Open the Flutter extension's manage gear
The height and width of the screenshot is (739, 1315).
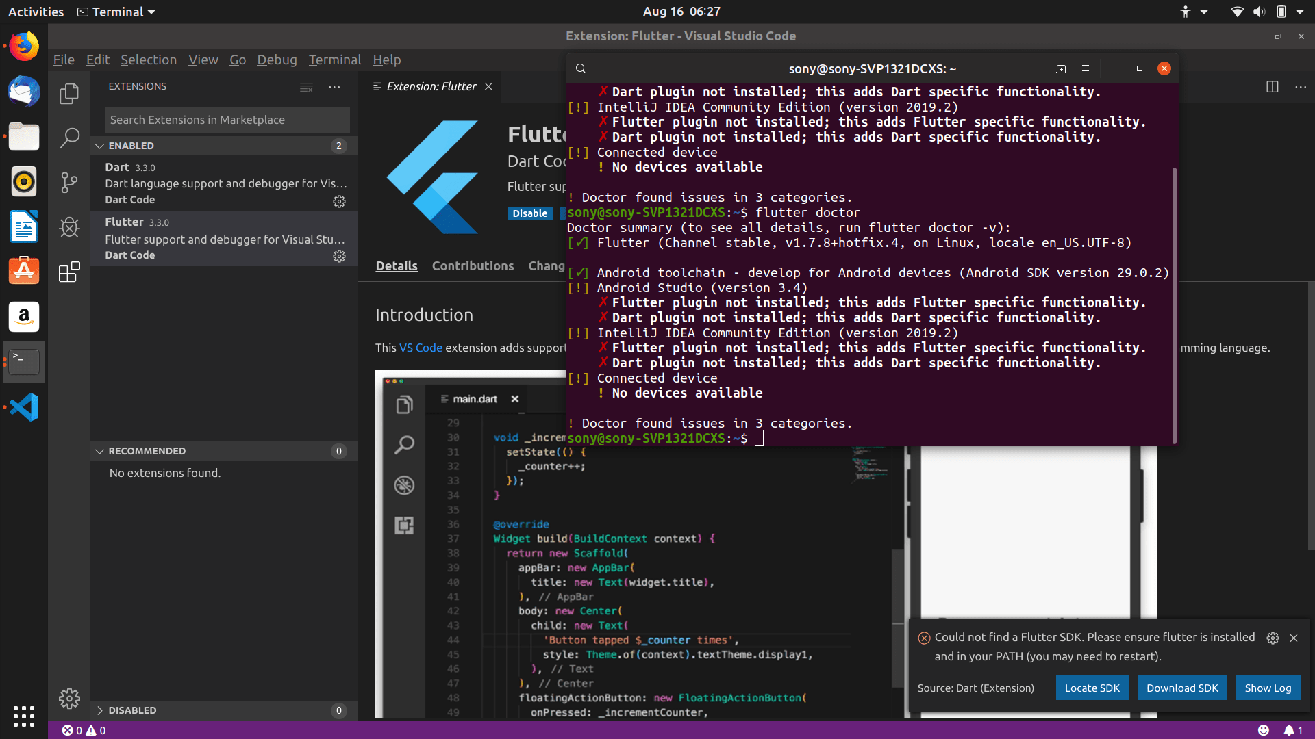(339, 256)
